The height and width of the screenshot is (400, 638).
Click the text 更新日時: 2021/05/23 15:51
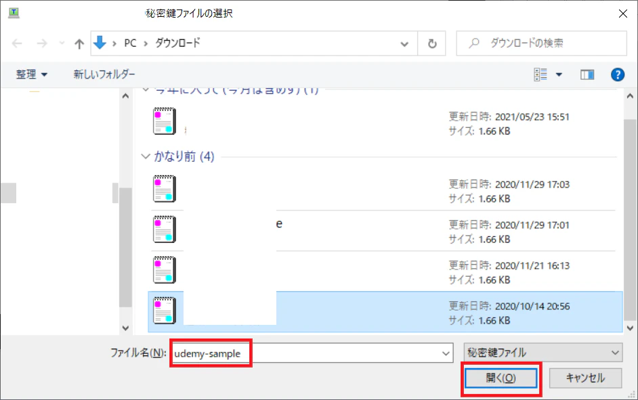[x=509, y=117]
